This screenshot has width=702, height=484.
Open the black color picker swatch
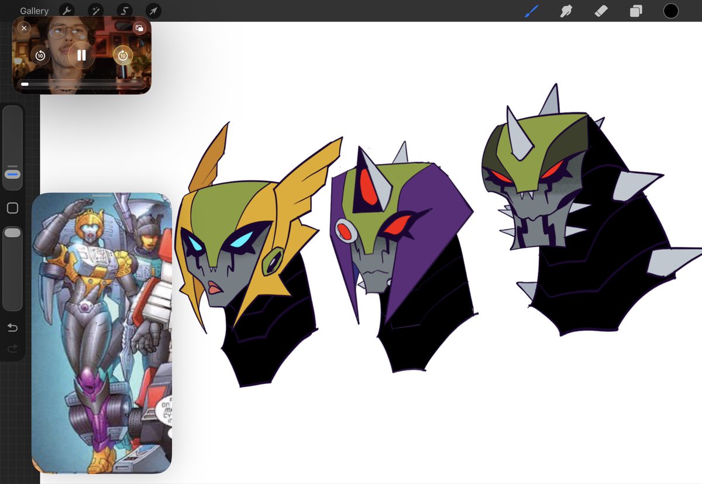[671, 11]
